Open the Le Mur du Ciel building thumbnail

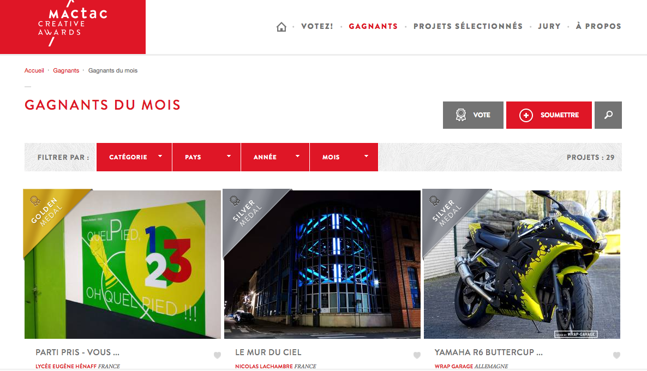point(322,265)
